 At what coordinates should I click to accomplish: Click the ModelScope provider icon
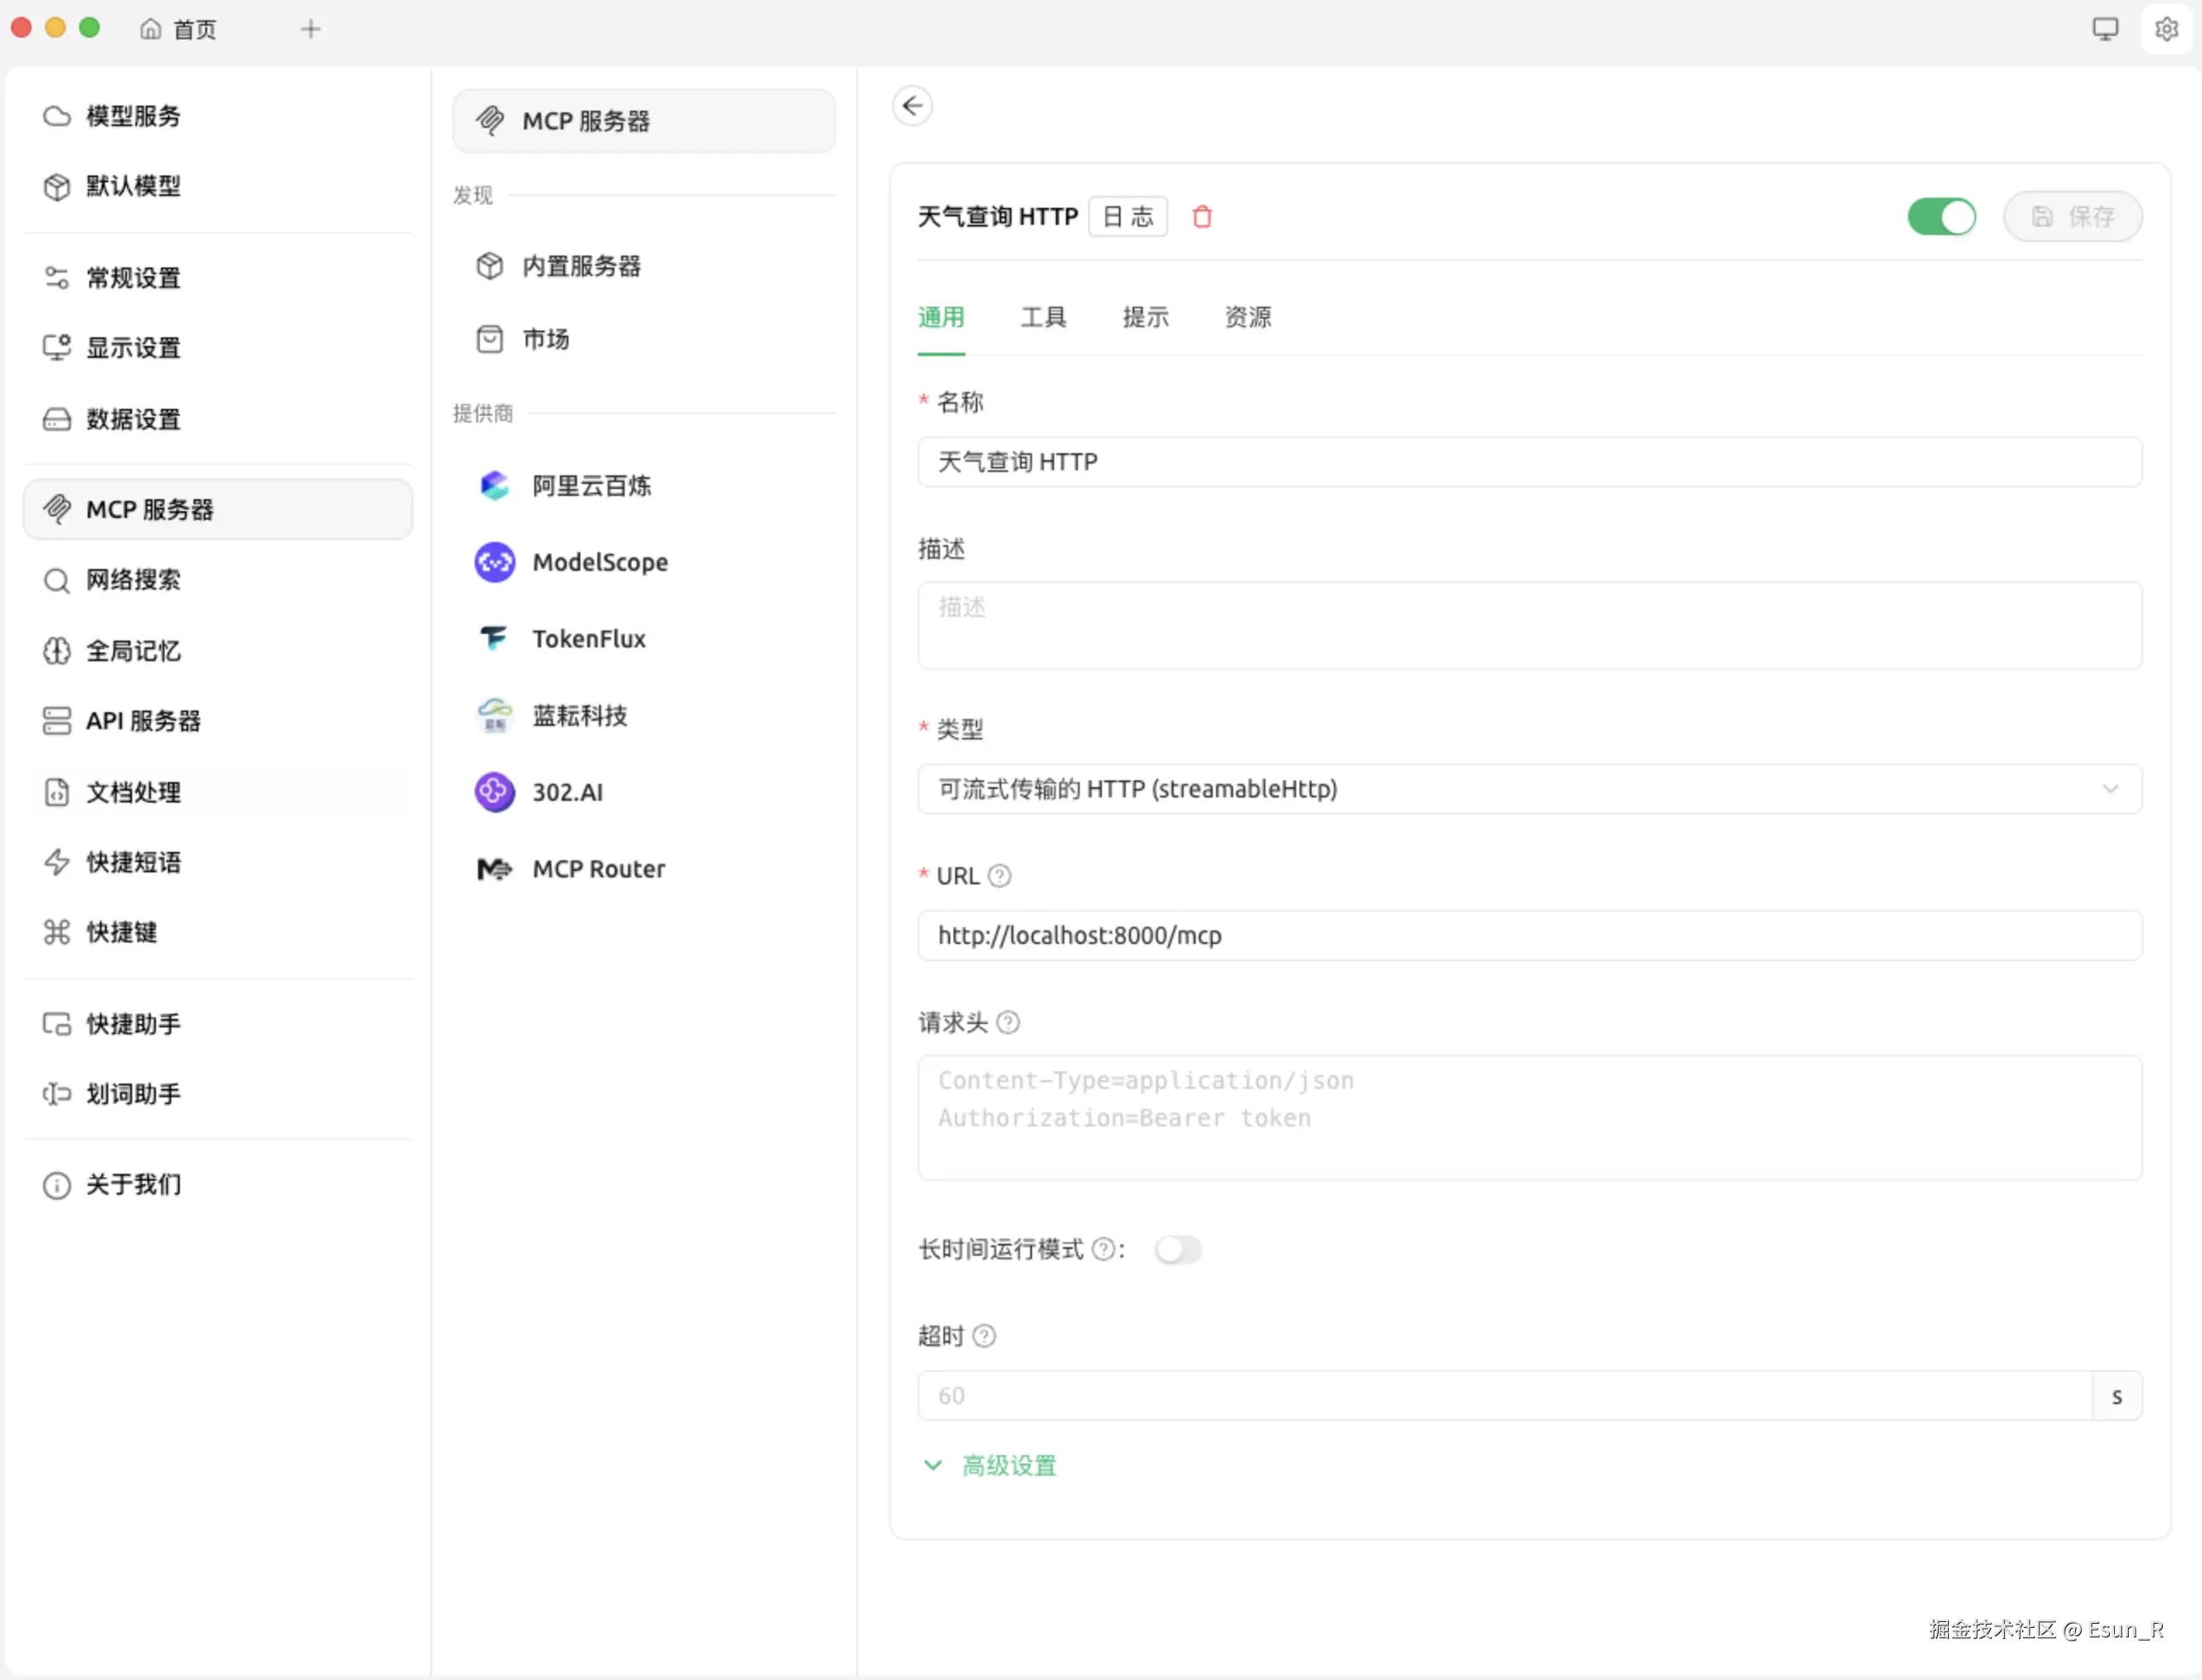click(494, 562)
